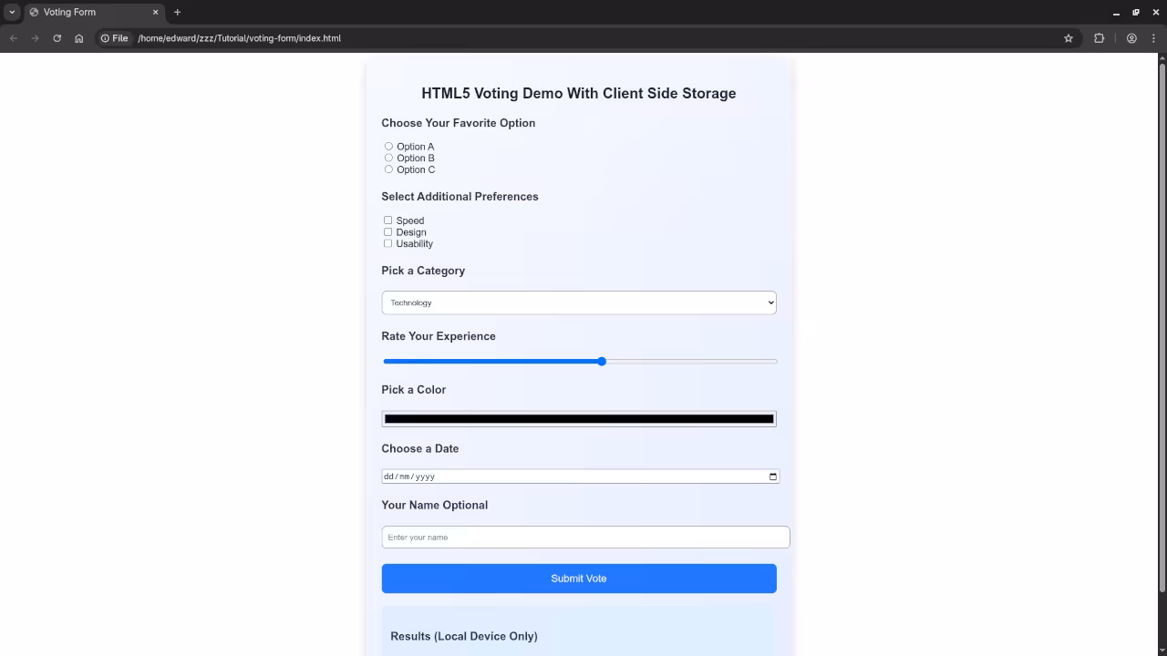The image size is (1167, 656).
Task: Click the browser home icon
Action: click(78, 38)
